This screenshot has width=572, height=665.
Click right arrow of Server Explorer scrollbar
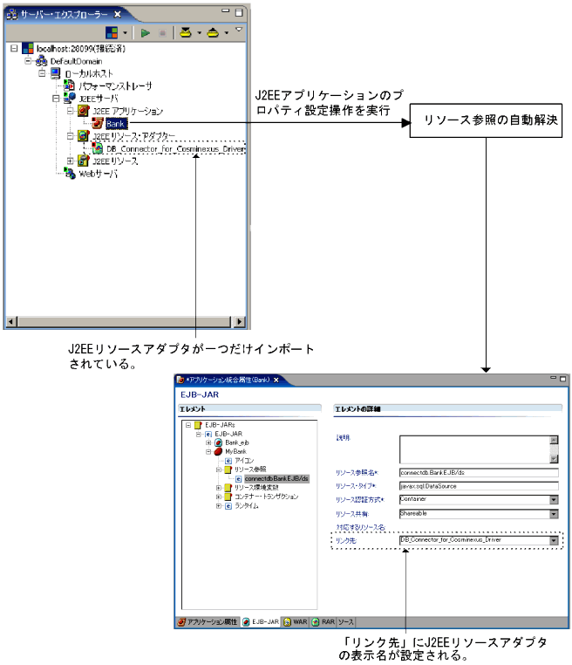[x=240, y=321]
